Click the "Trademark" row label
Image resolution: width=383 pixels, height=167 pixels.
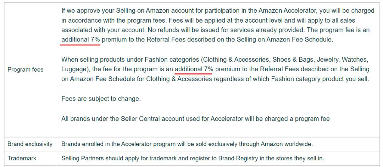coord(22,158)
